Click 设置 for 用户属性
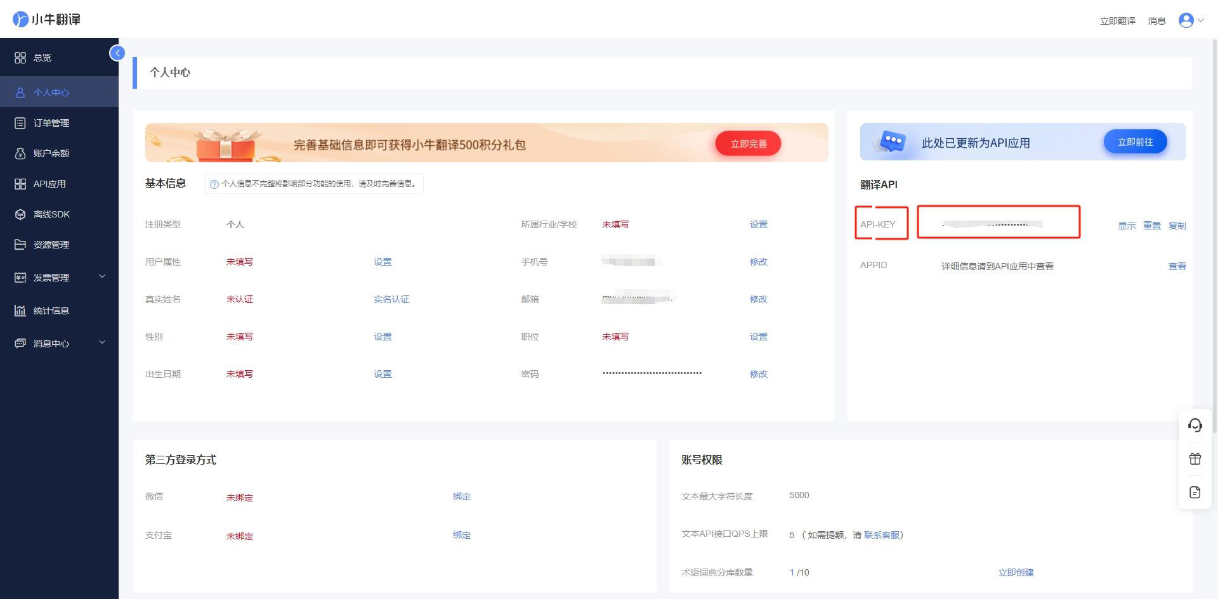1218x599 pixels. [x=383, y=262]
